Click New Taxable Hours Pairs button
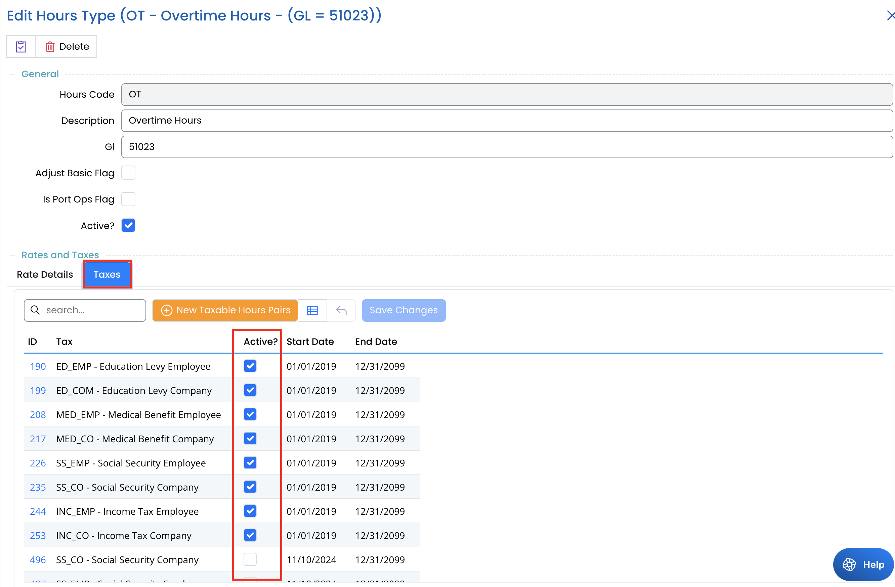Image resolution: width=895 pixels, height=587 pixels. coord(225,310)
